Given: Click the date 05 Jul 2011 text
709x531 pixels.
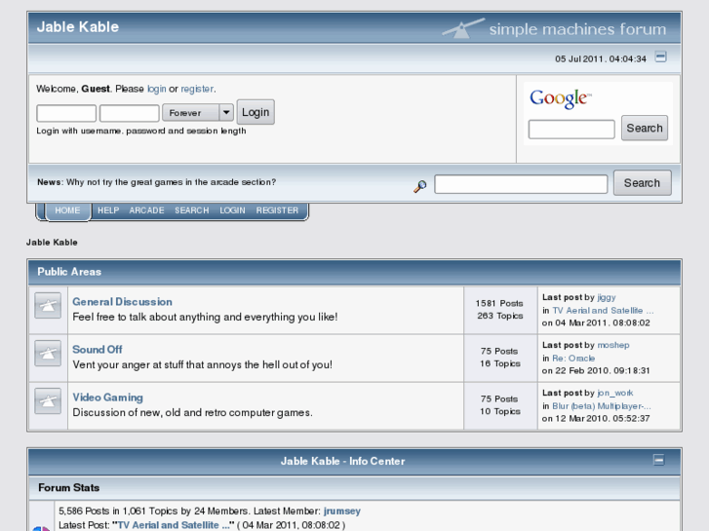Looking at the screenshot, I should pos(601,59).
